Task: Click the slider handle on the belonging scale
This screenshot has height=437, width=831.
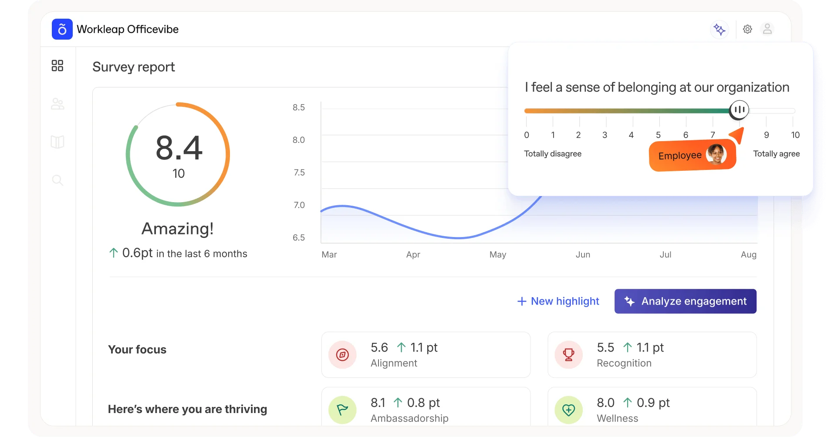Action: [x=738, y=109]
